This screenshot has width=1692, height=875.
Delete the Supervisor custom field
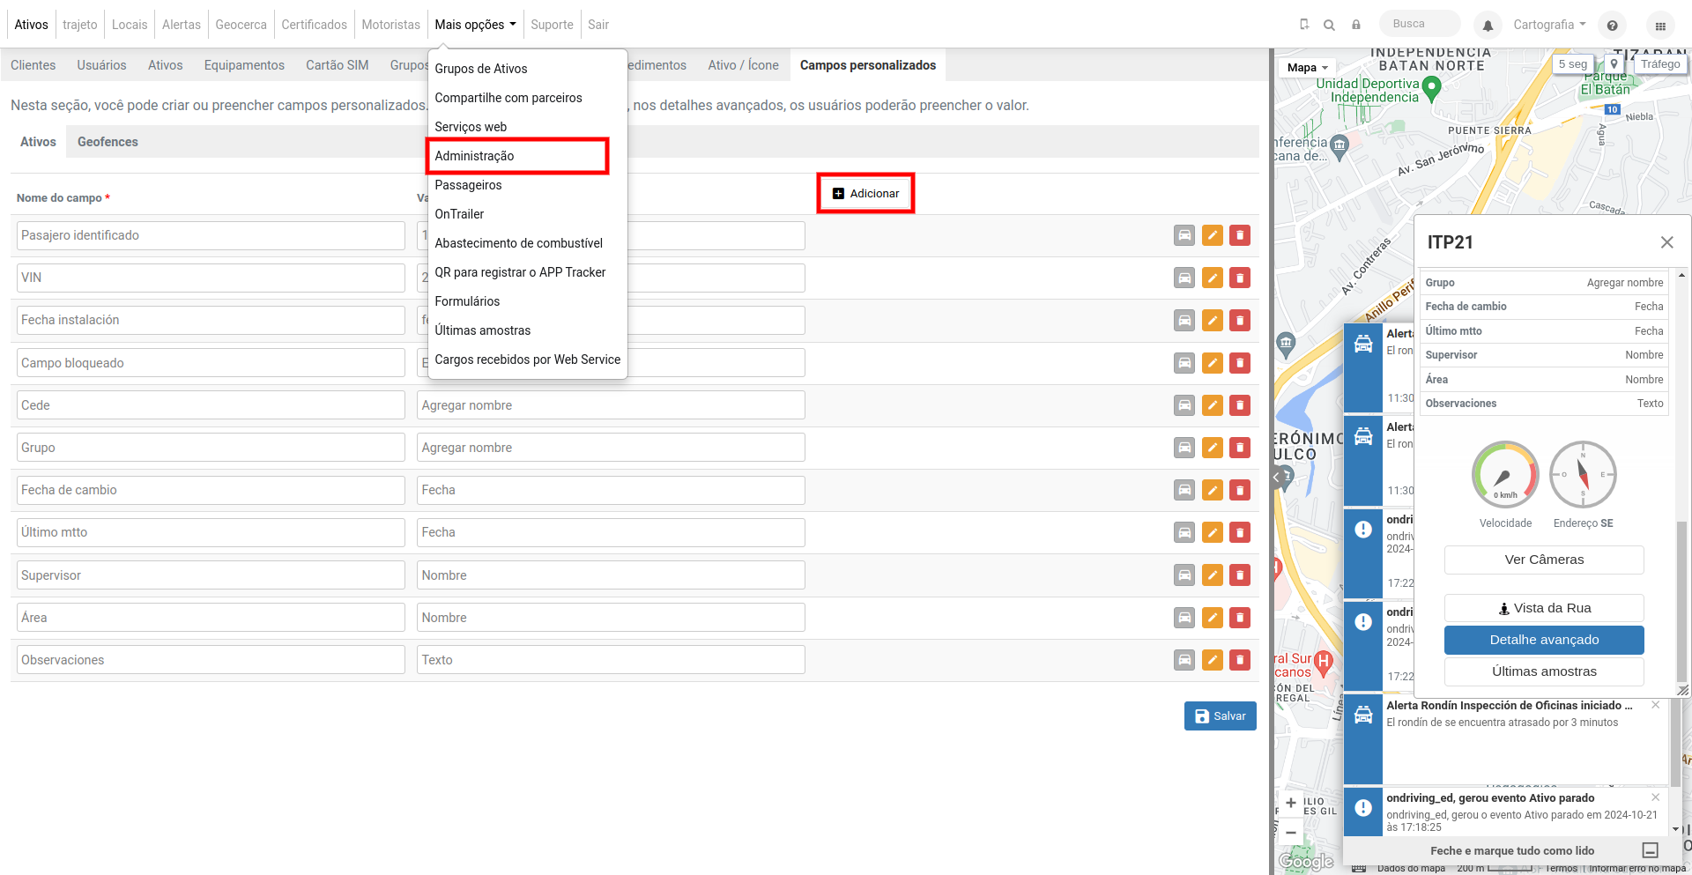tap(1240, 575)
